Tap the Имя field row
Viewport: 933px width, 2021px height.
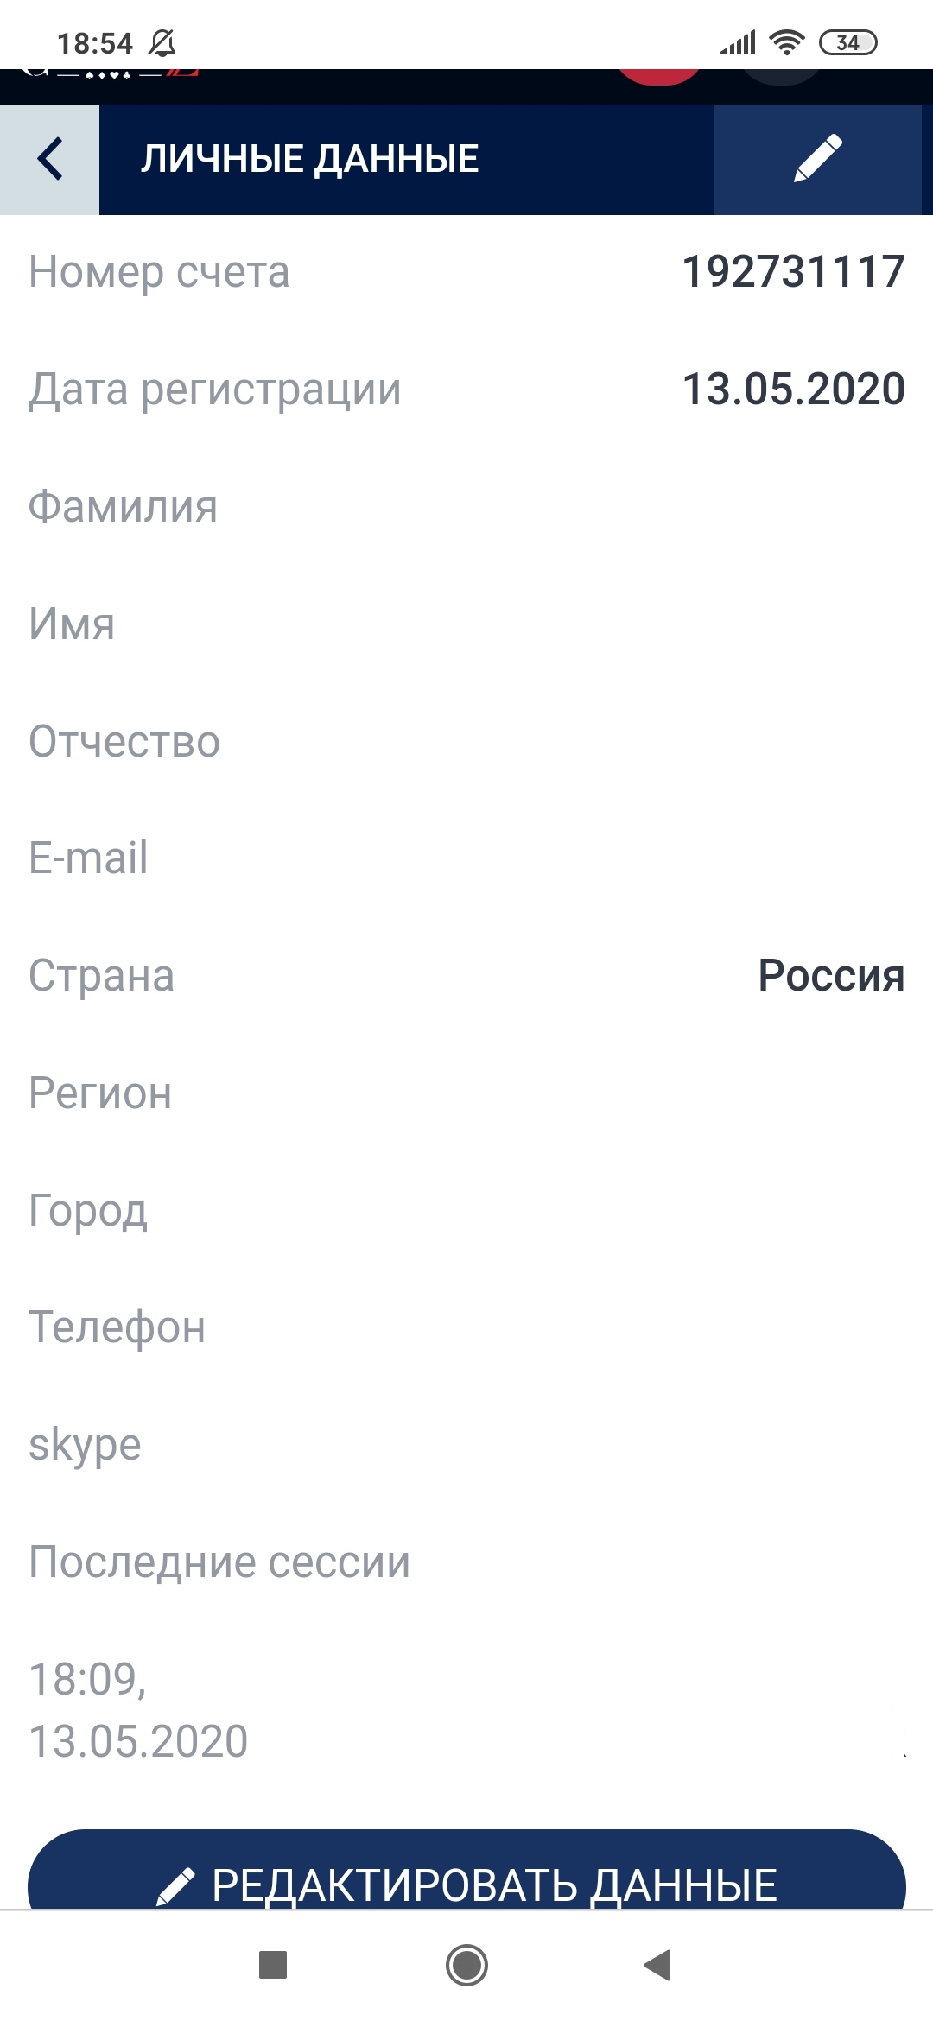[466, 624]
